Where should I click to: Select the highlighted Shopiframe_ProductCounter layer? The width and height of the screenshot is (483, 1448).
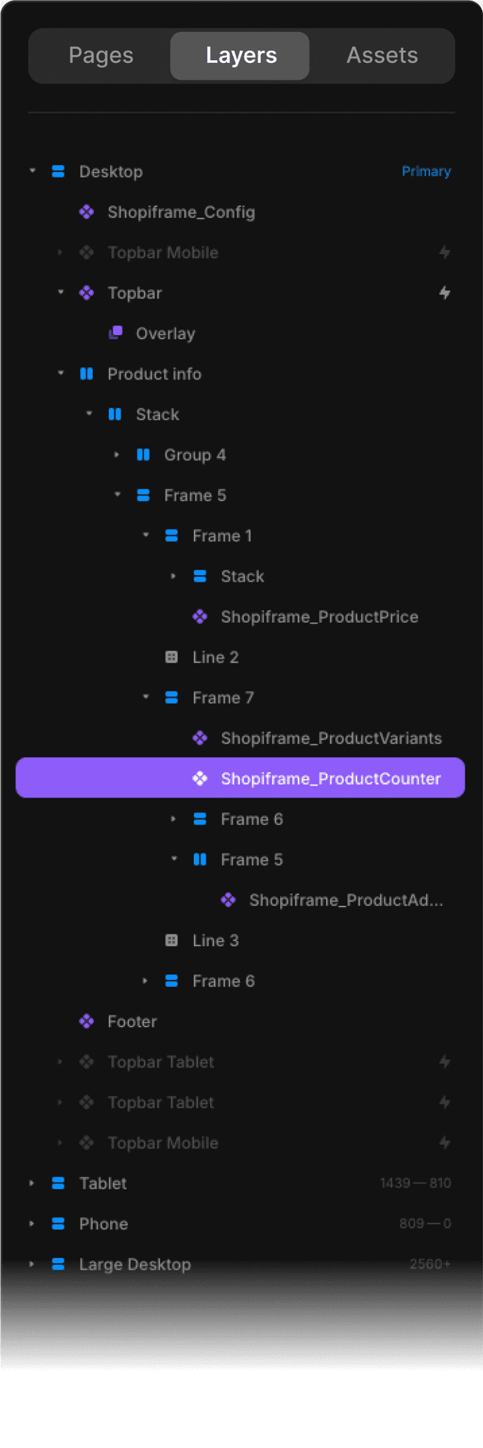pos(330,778)
